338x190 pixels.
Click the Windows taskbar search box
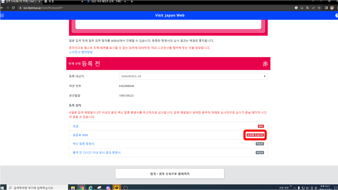click(x=37, y=188)
